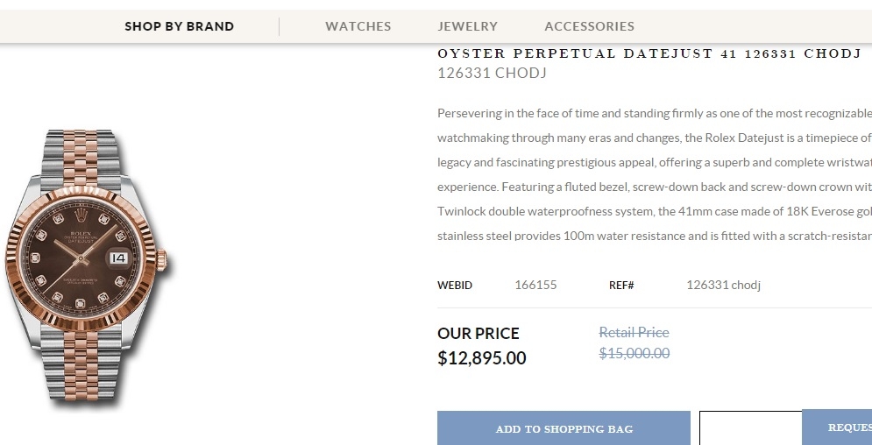Click the product description paragraph

click(x=654, y=174)
